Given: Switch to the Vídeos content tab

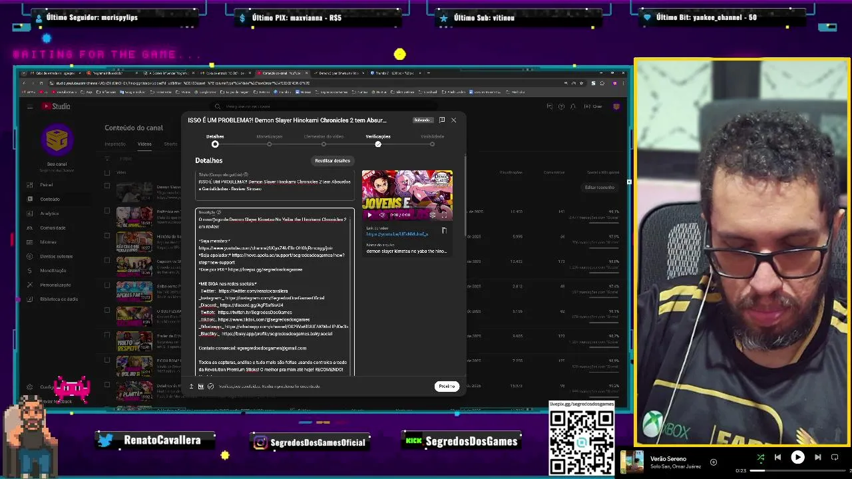Looking at the screenshot, I should pos(144,144).
